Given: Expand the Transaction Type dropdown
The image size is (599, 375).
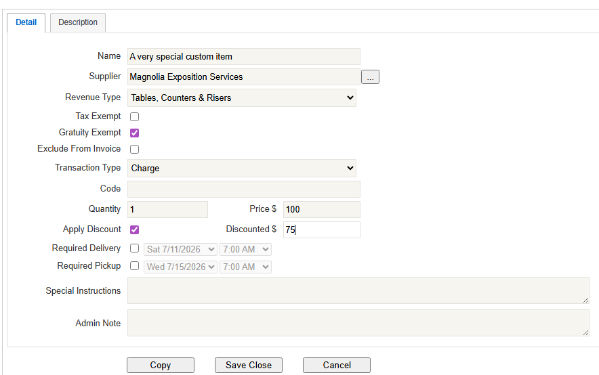Looking at the screenshot, I should 242,168.
